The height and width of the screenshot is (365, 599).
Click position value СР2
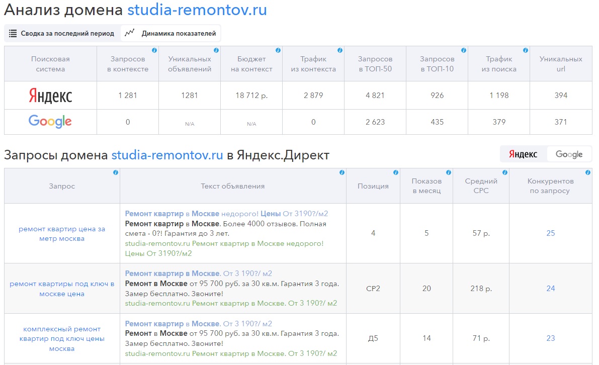[x=373, y=289]
